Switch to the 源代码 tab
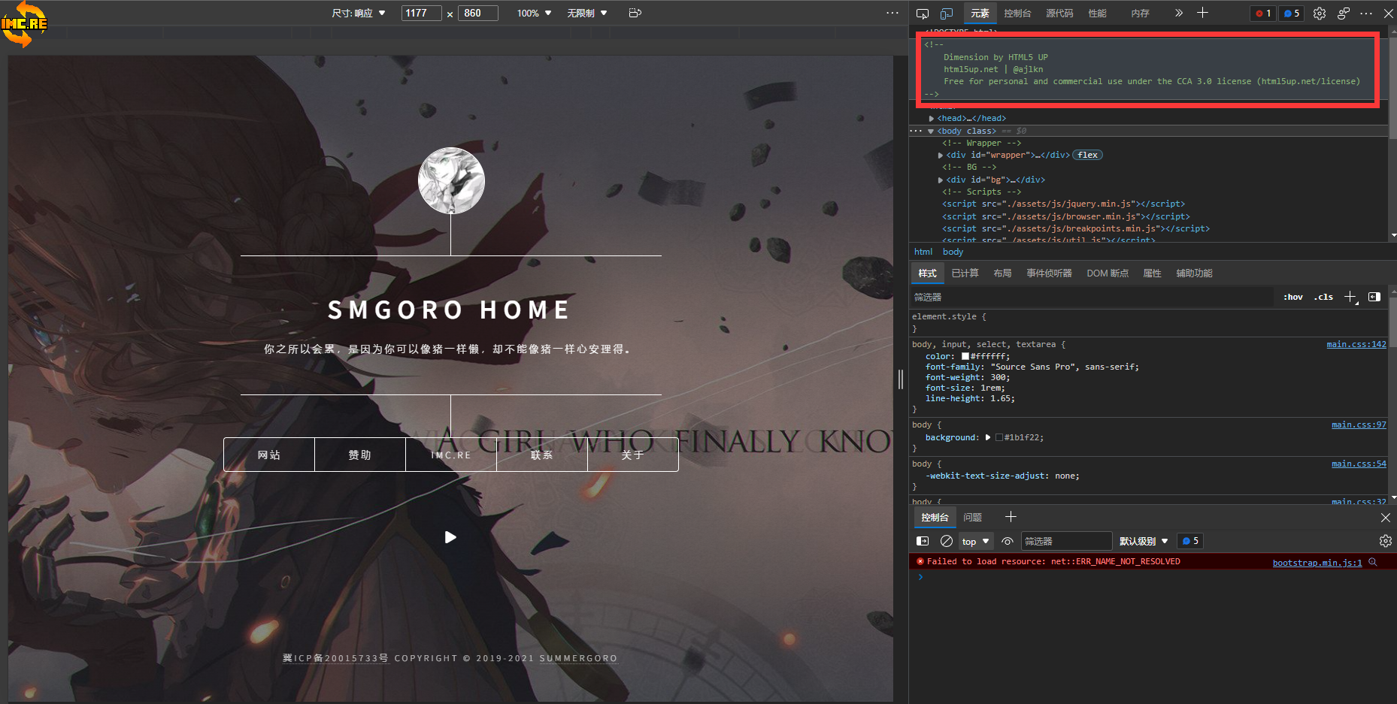The image size is (1397, 704). [1059, 14]
